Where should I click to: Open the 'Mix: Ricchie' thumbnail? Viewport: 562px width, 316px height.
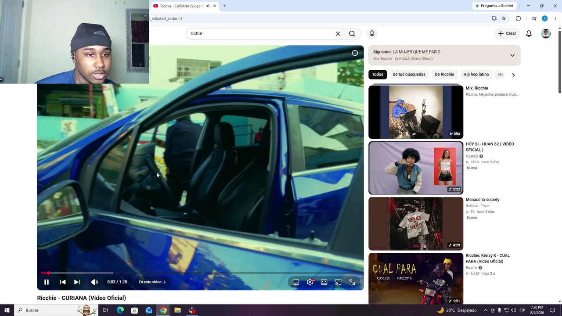click(x=416, y=112)
